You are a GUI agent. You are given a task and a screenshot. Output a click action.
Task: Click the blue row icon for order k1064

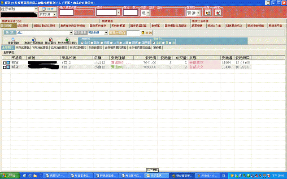click(x=8, y=63)
